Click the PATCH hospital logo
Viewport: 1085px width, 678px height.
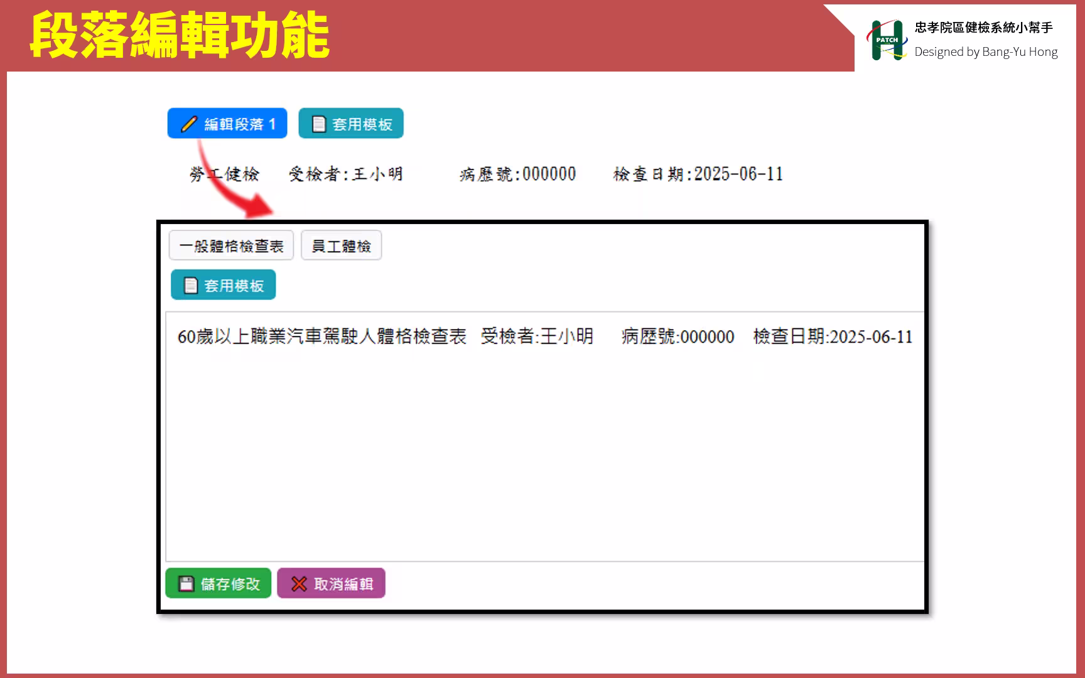pyautogui.click(x=887, y=40)
